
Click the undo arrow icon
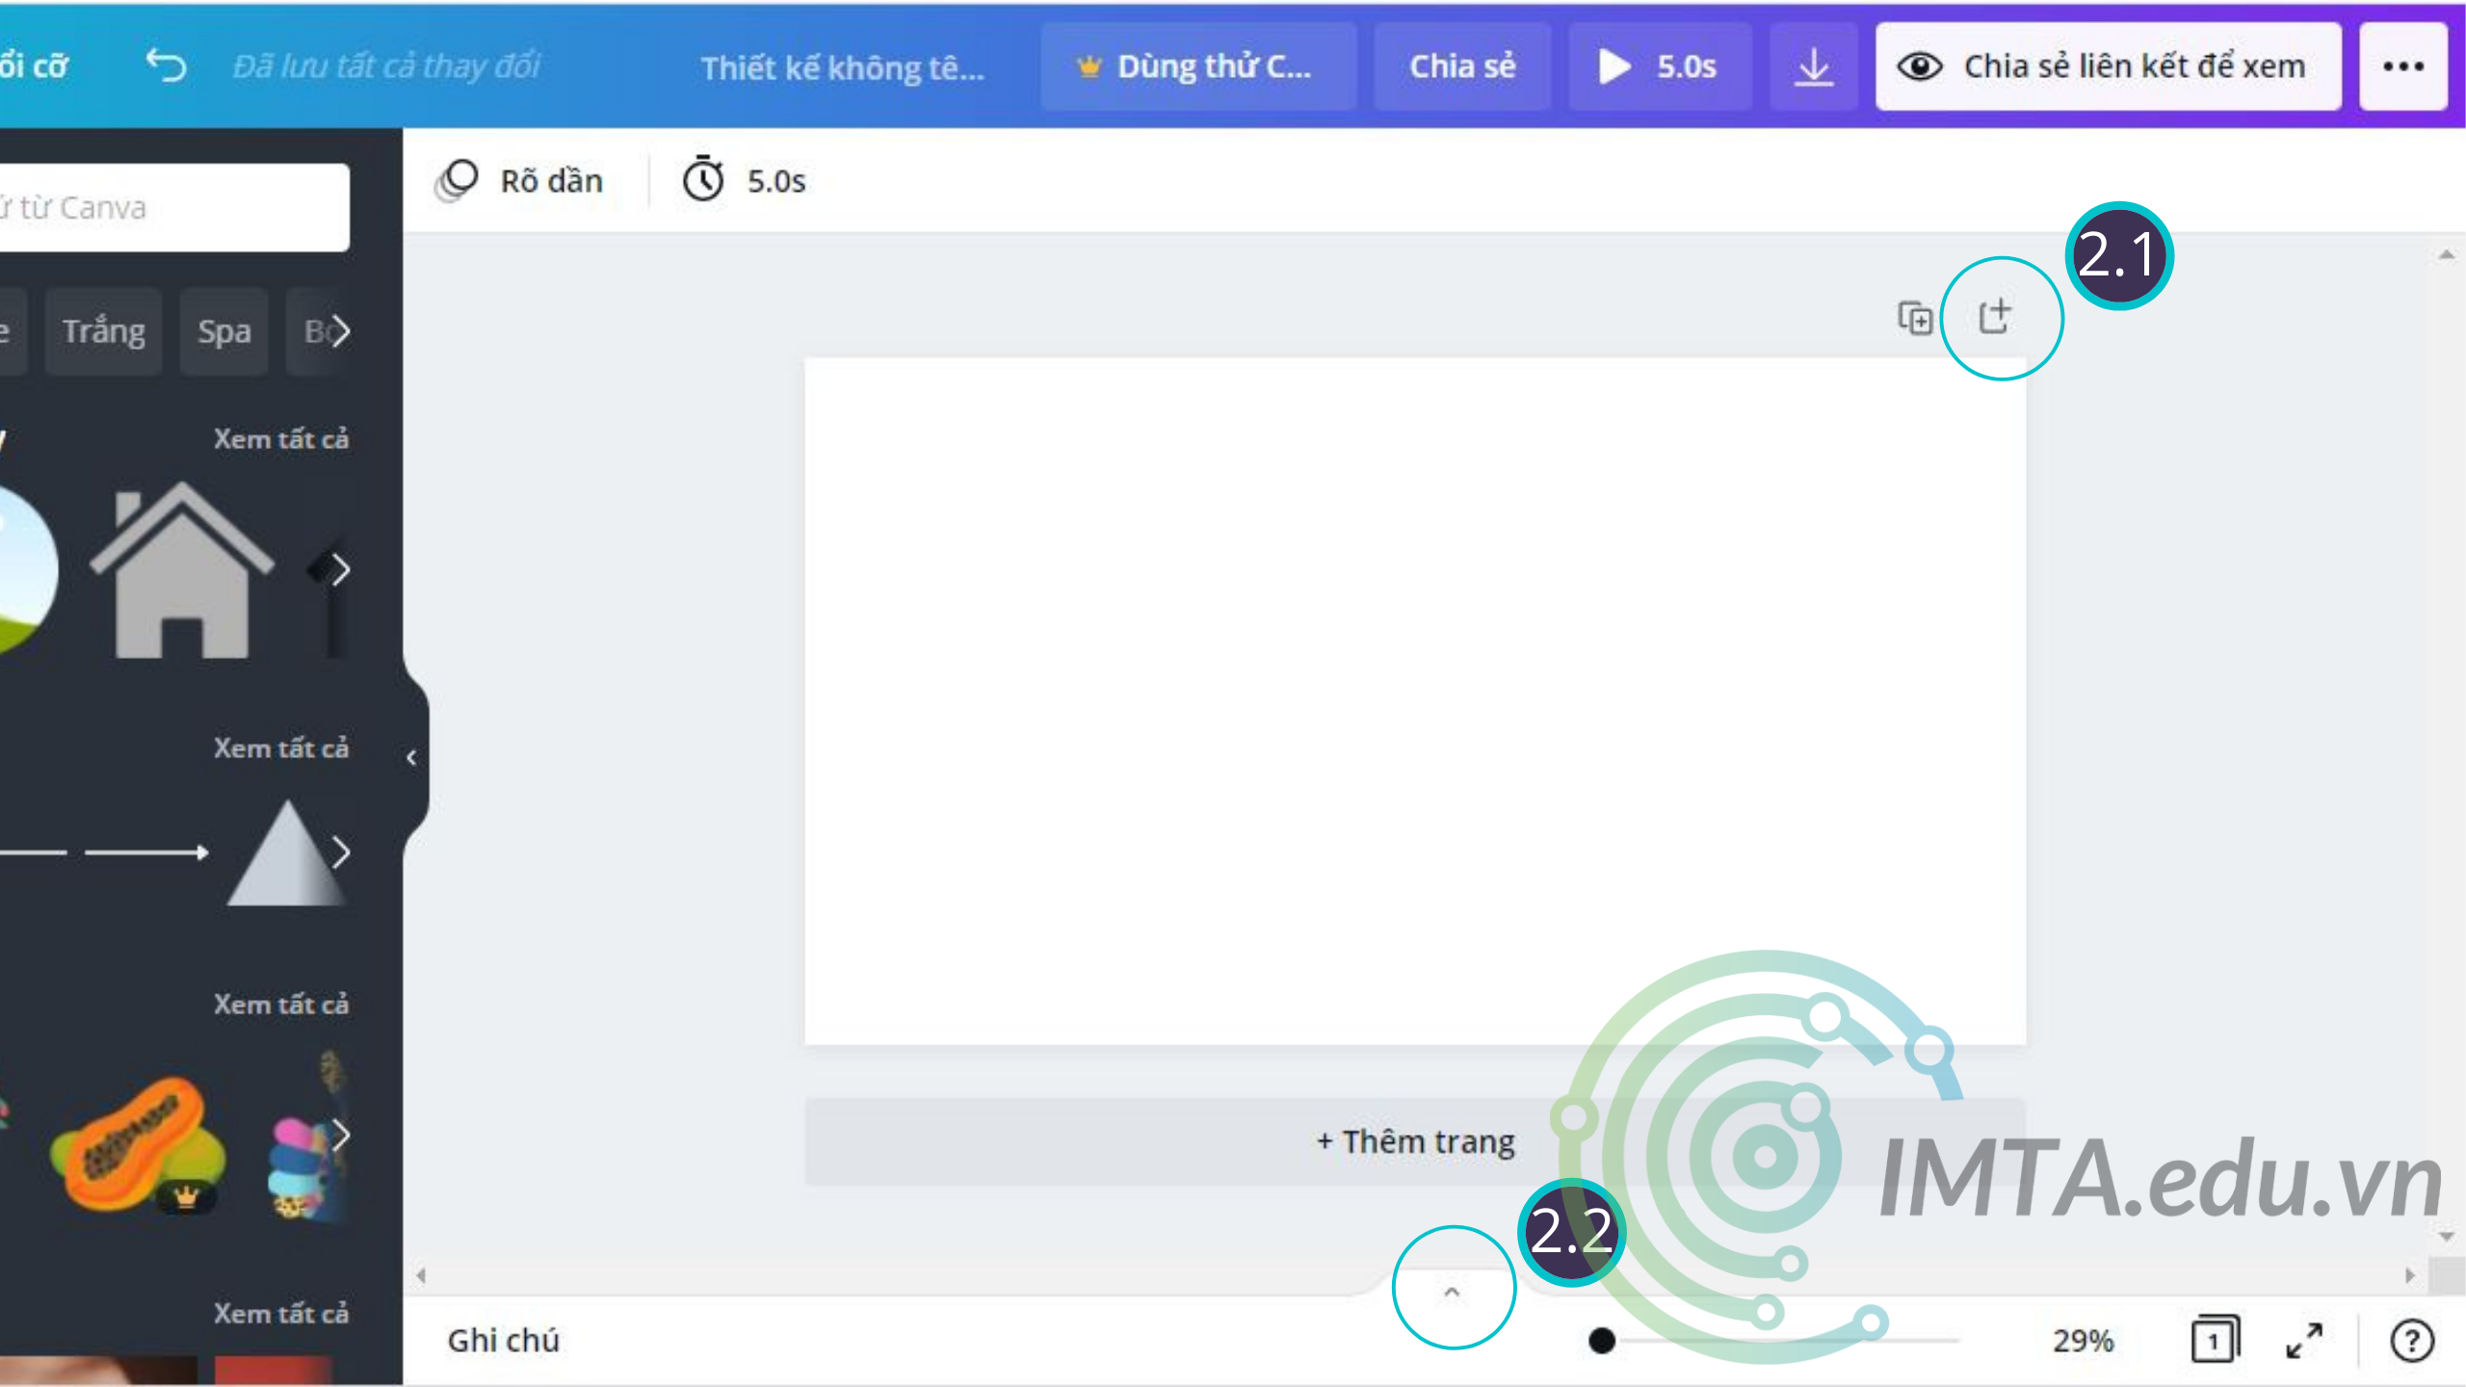(x=166, y=66)
